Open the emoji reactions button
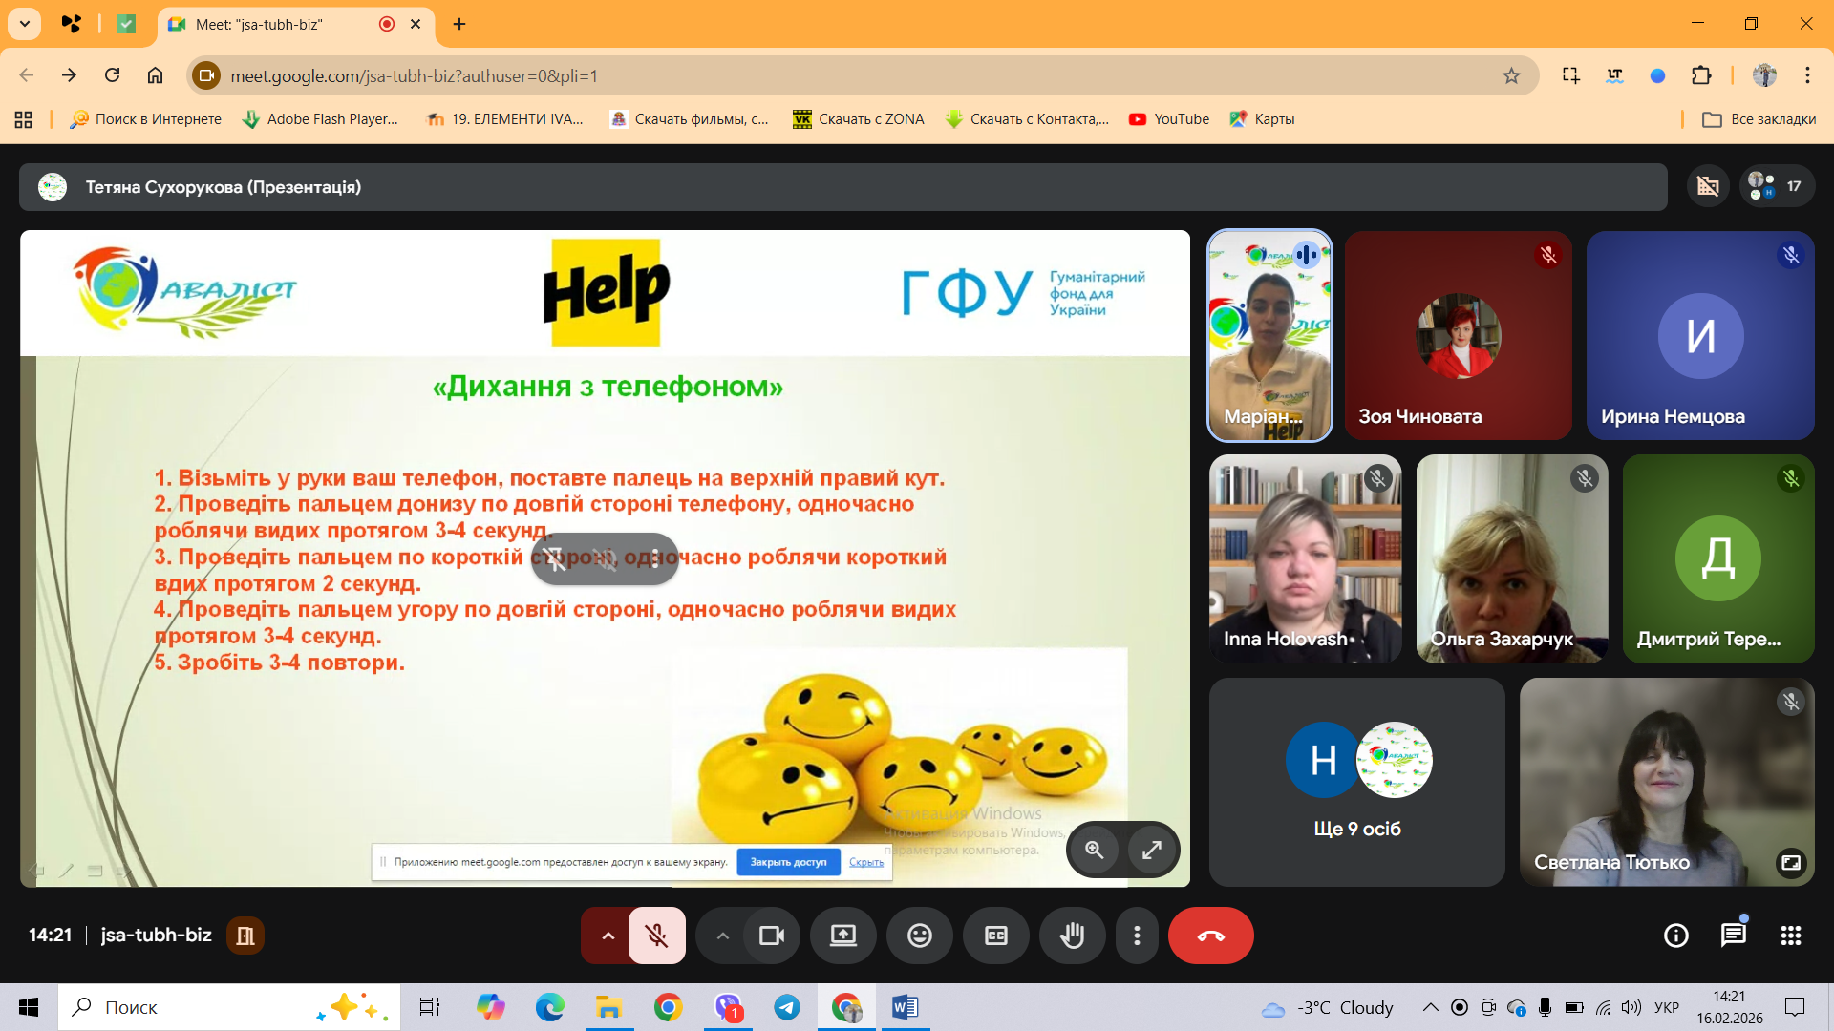 coord(919,936)
